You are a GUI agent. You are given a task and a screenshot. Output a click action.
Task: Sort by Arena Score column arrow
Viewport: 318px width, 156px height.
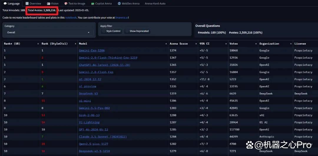click(x=196, y=44)
